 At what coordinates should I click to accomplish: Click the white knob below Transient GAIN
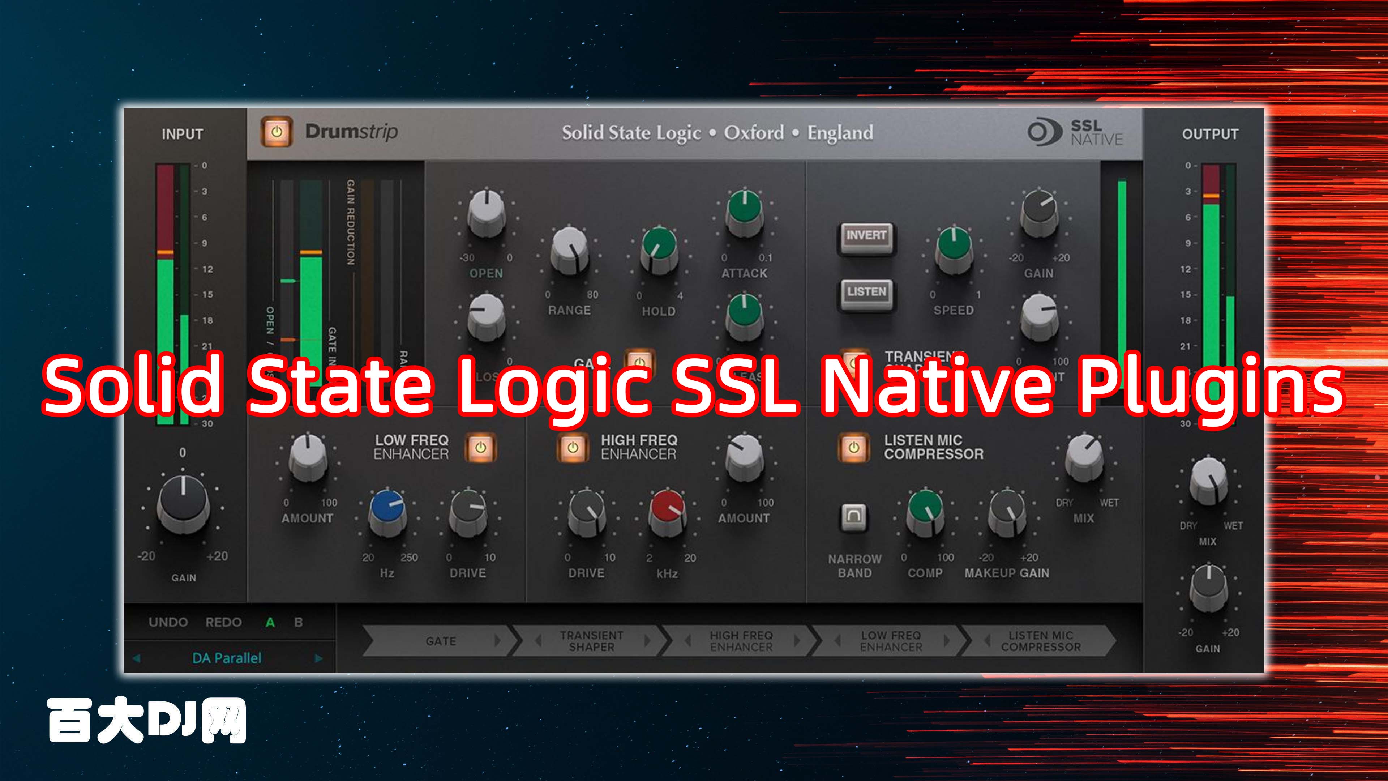(1040, 317)
